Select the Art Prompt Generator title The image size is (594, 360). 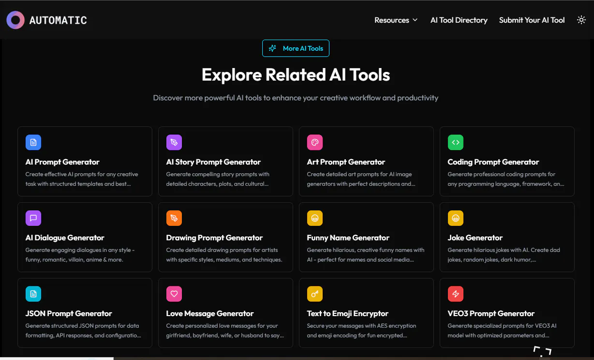pyautogui.click(x=346, y=162)
